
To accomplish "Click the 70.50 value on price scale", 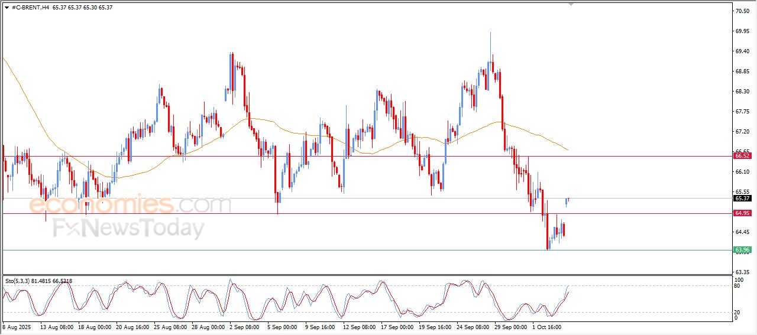I will 742,11.
